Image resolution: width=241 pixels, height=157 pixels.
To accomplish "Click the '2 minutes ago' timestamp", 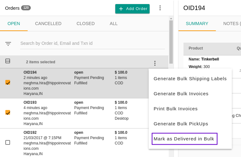I will click(x=36, y=78).
